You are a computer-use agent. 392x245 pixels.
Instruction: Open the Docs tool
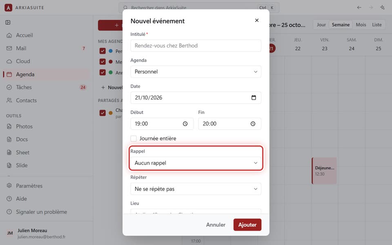(46, 139)
